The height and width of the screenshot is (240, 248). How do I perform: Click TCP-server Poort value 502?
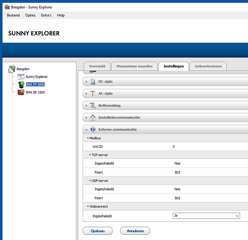pyautogui.click(x=177, y=172)
